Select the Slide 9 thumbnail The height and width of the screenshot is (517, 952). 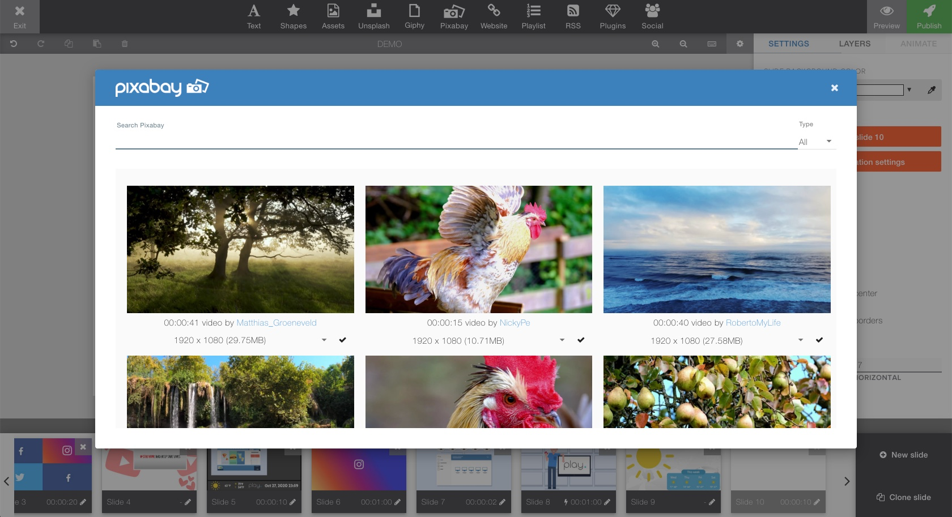(673, 470)
